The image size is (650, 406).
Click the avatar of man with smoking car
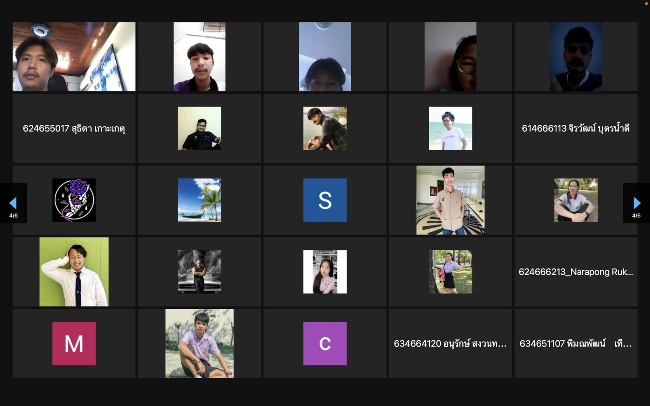point(199,272)
